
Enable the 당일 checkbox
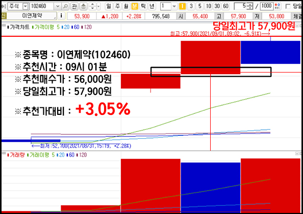click(x=288, y=7)
